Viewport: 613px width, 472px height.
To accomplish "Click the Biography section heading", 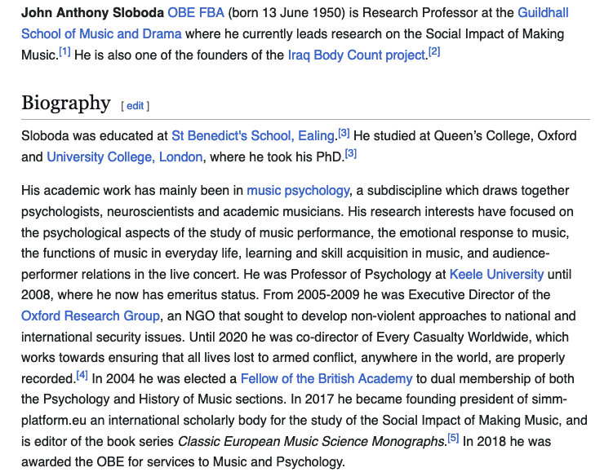I will point(65,104).
